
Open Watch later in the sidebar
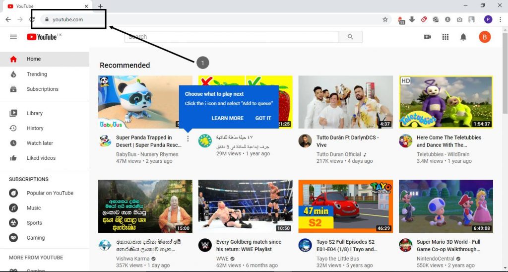pos(44,143)
